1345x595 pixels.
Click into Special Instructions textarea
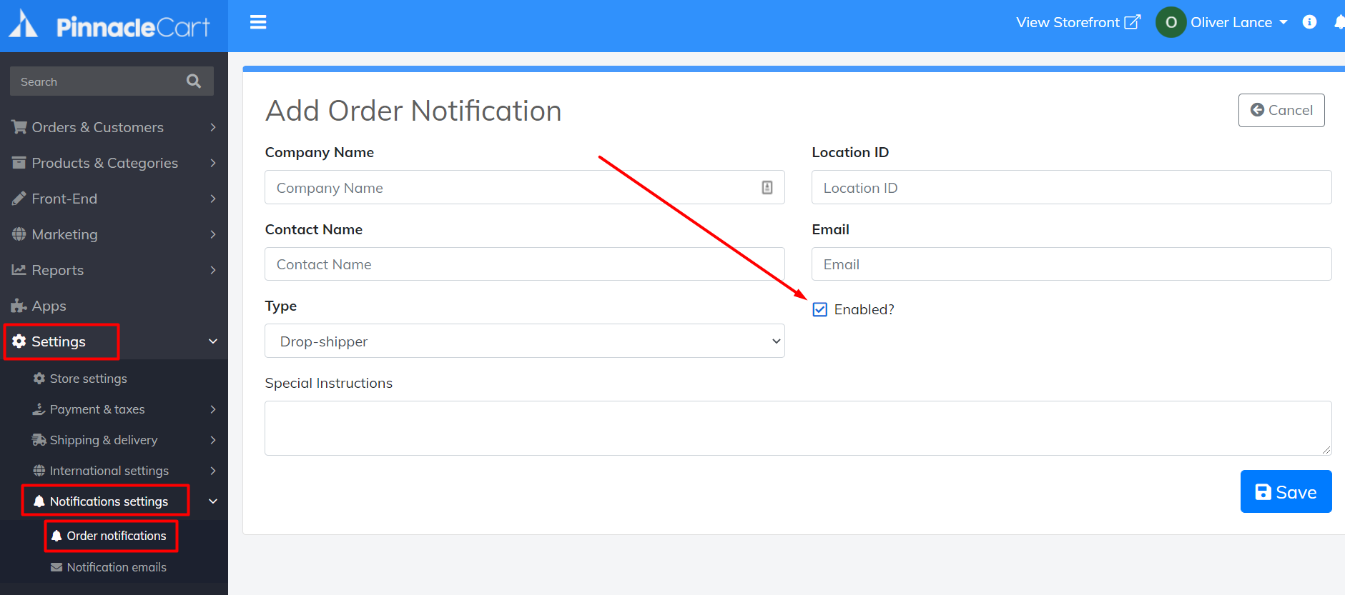coord(798,428)
